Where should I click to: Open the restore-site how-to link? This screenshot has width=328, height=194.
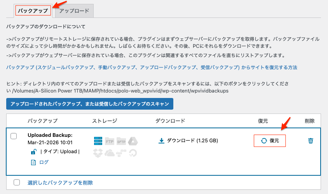click(152, 67)
